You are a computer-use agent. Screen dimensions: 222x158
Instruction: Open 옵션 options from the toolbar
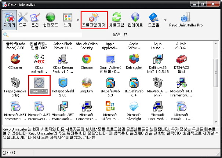pos(35,20)
